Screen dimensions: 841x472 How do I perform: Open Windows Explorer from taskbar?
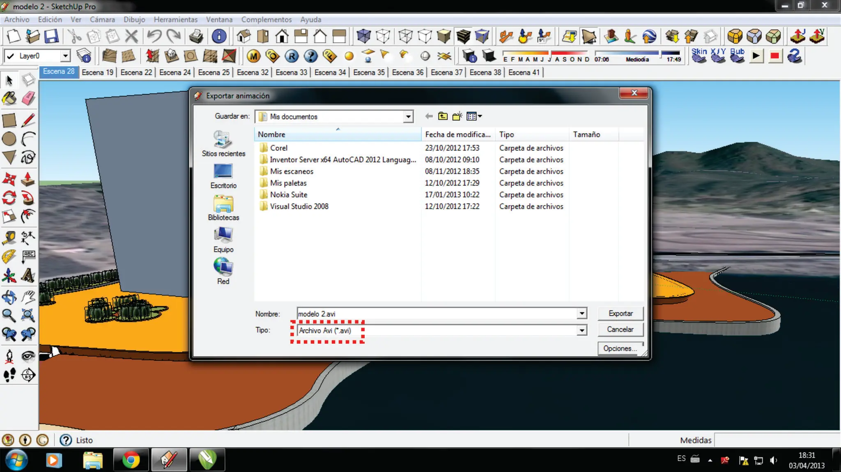(93, 460)
